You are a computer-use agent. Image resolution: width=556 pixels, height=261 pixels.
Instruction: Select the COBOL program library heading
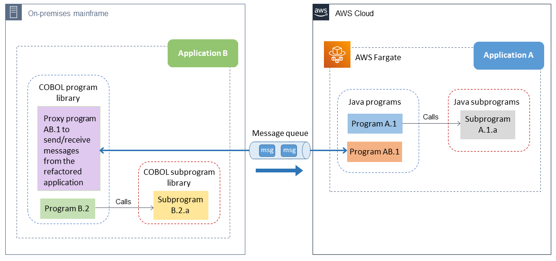click(69, 92)
